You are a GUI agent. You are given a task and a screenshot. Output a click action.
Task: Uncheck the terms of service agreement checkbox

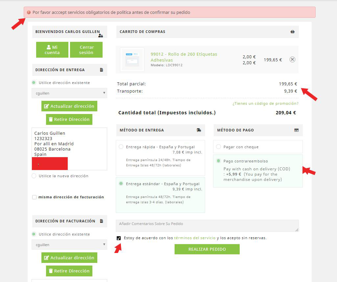pos(119,238)
